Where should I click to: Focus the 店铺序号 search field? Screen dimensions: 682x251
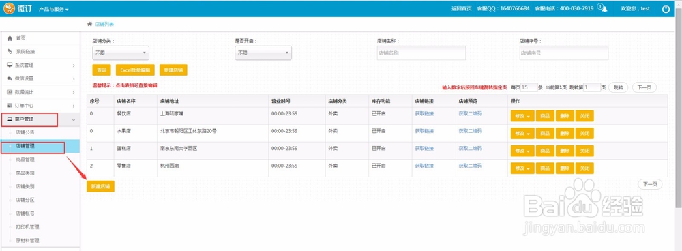[x=564, y=53]
